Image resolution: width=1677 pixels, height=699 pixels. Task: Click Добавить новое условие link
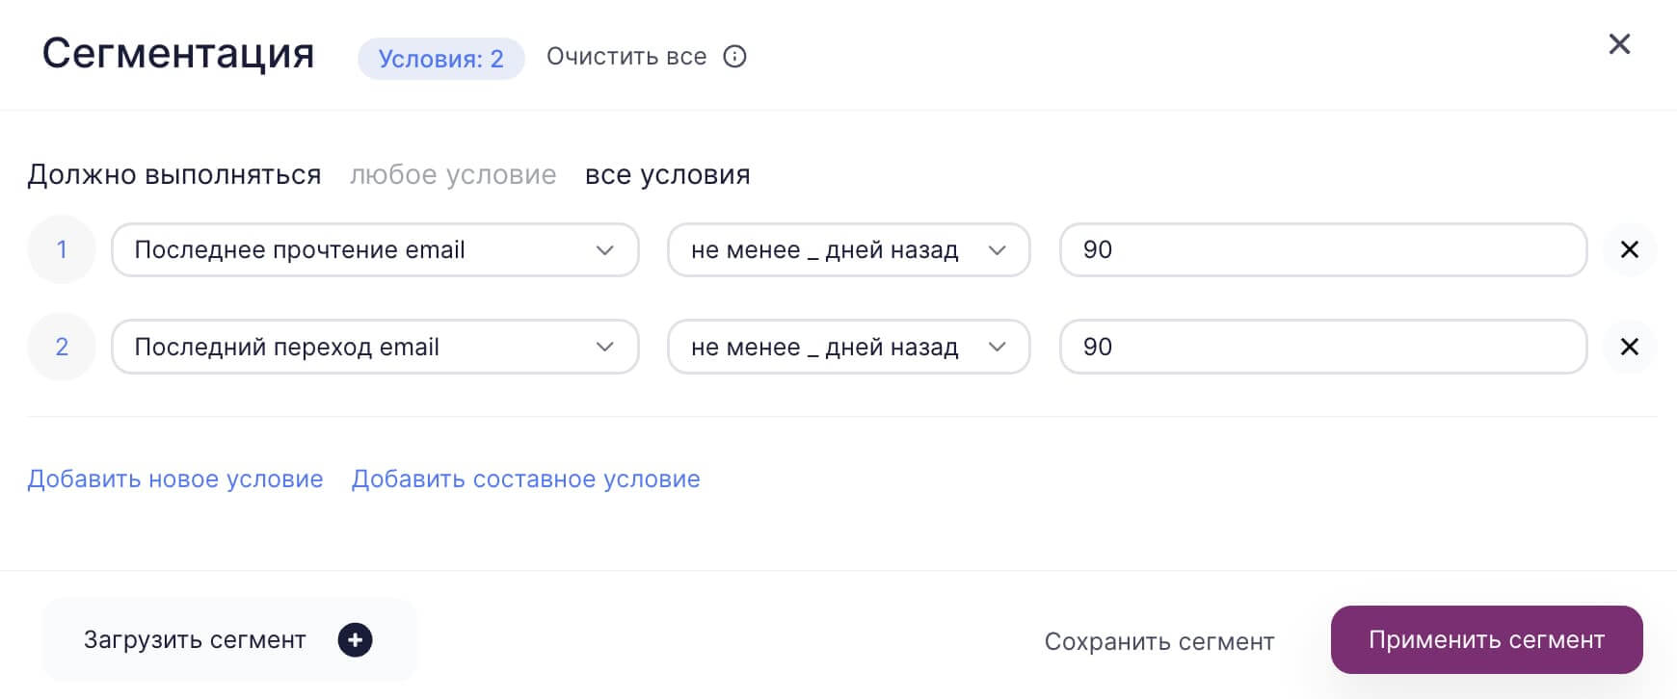(175, 479)
